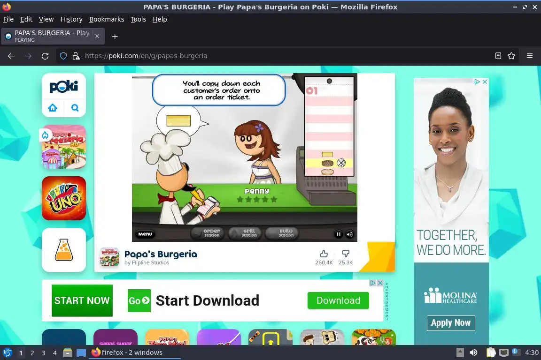
Task: Switch to the Order Station
Action: point(208,233)
